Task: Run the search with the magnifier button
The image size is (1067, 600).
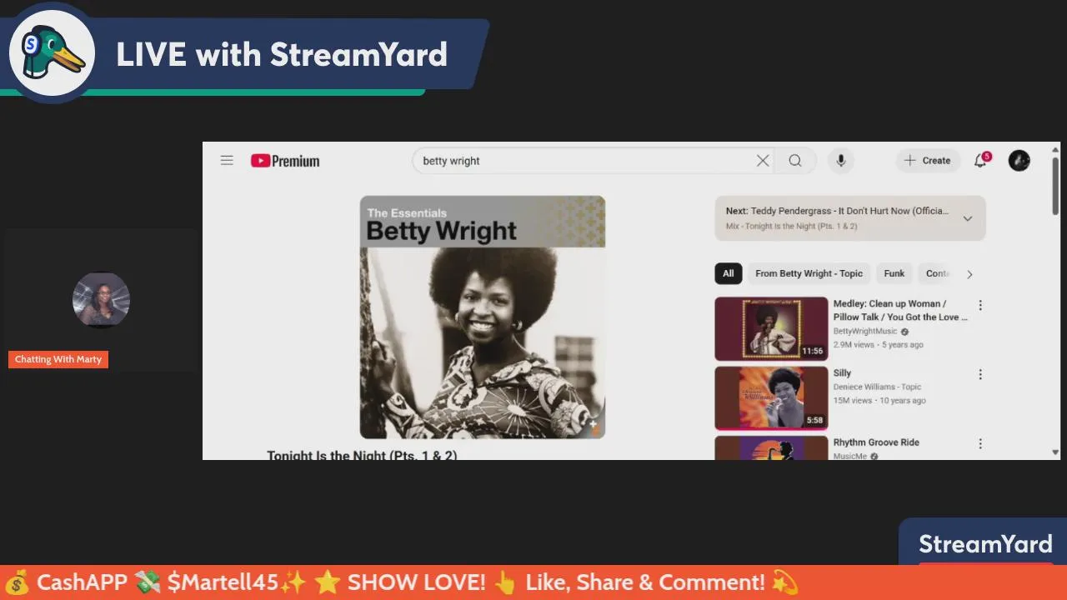Action: click(x=795, y=161)
